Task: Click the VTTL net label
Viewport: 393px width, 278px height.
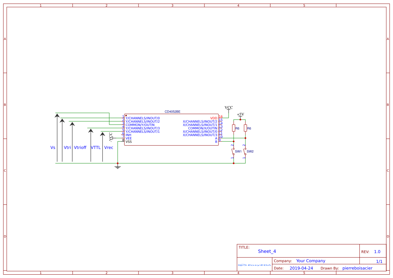Action: (95, 147)
